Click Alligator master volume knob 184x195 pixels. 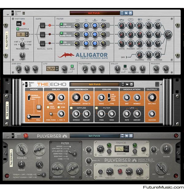[168, 34]
